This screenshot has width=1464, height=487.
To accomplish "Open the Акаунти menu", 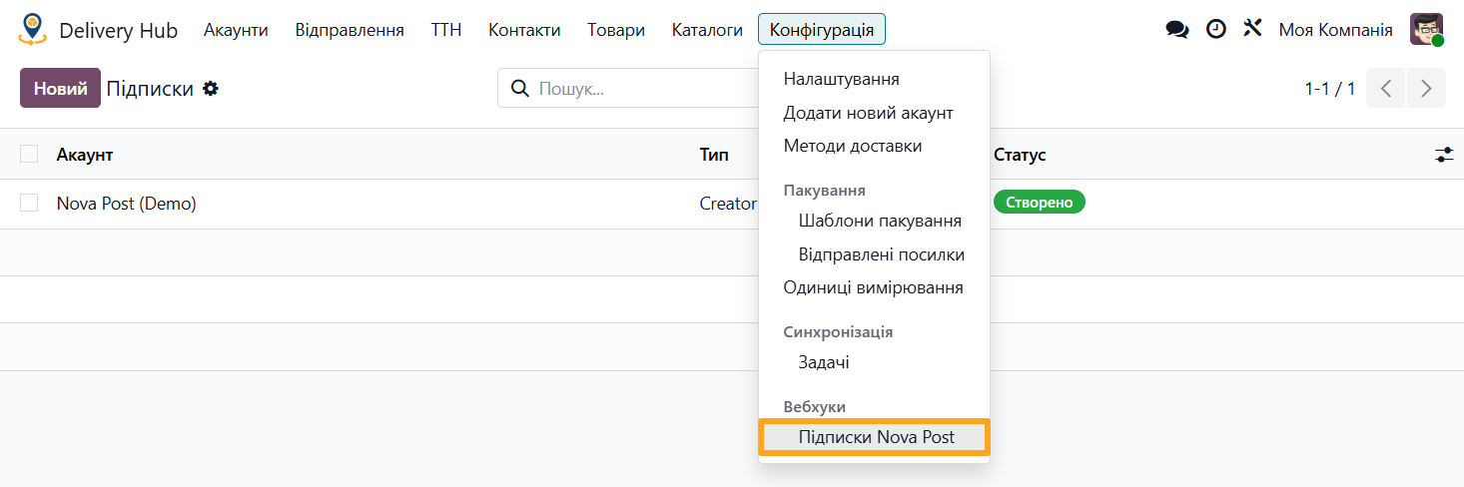I will pos(236,30).
